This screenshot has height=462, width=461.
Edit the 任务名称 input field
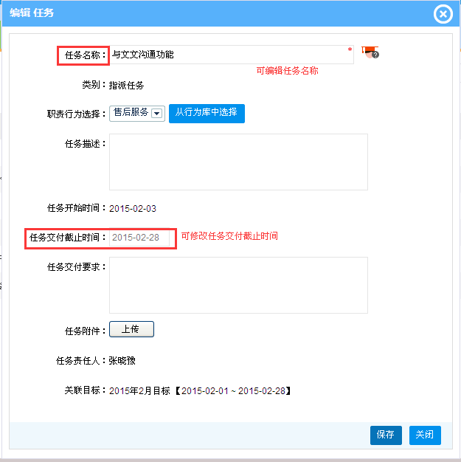[x=232, y=55]
